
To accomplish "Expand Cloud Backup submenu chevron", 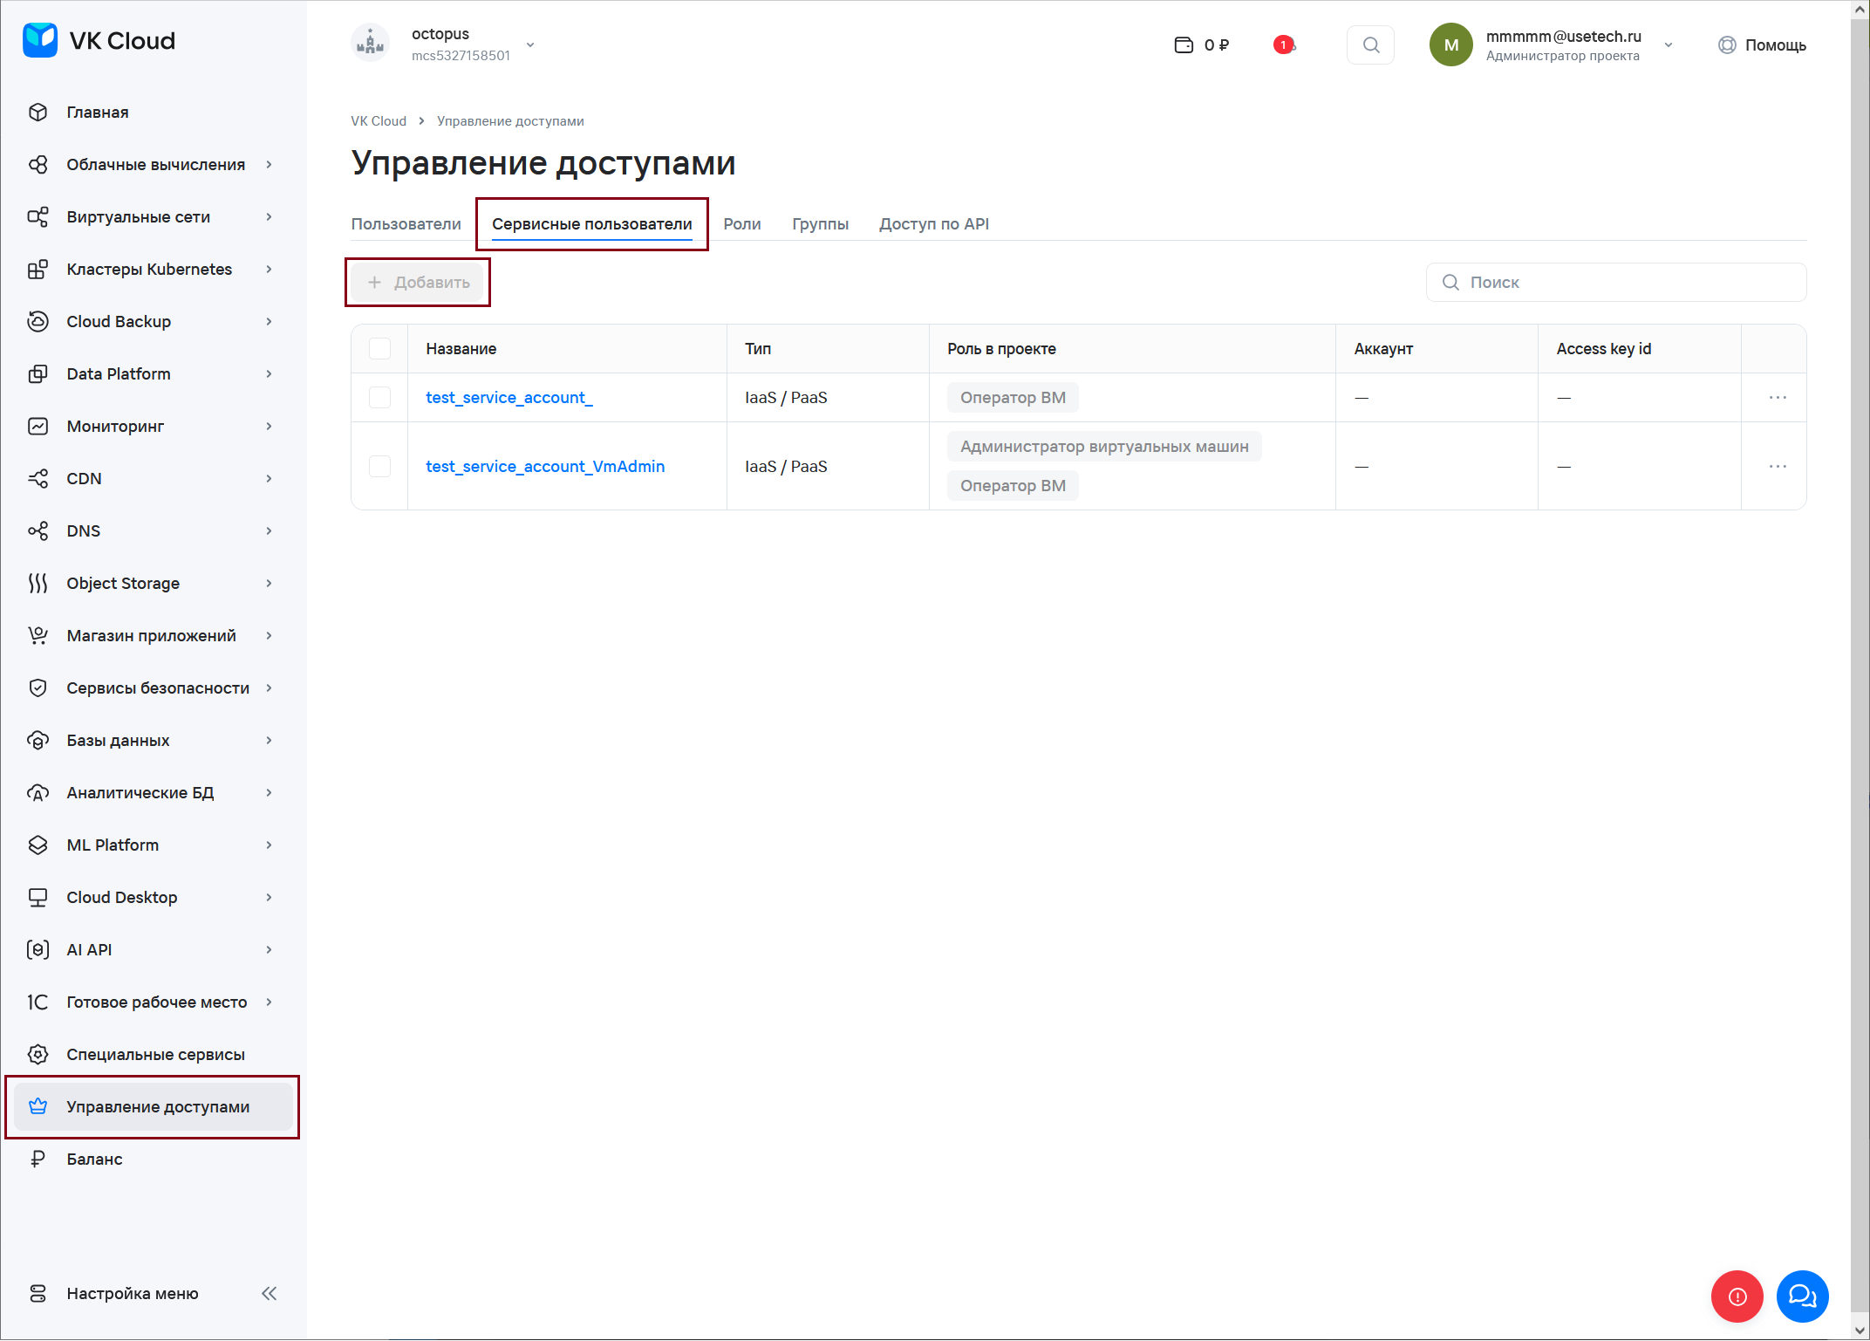I will (x=269, y=322).
